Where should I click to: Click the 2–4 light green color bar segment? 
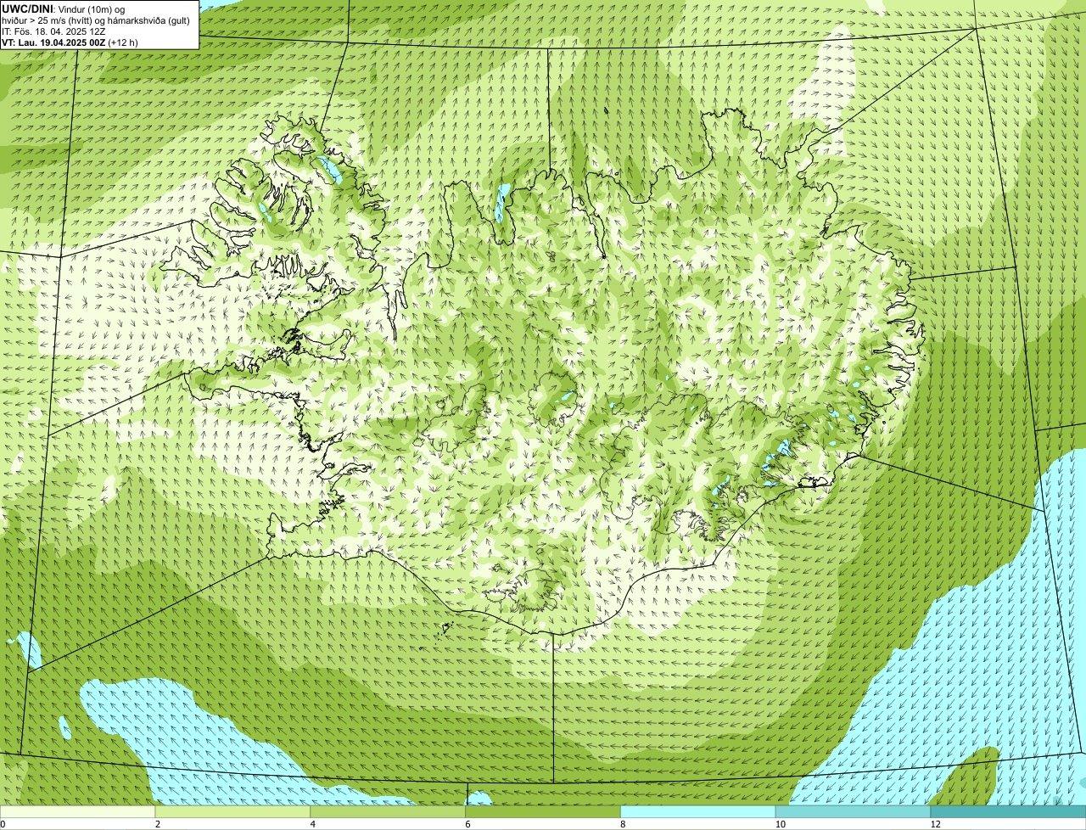233,811
